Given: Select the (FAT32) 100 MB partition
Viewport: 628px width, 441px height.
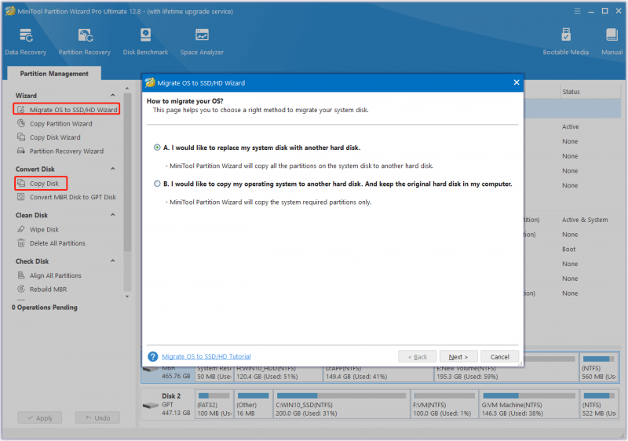Looking at the screenshot, I should tap(214, 404).
